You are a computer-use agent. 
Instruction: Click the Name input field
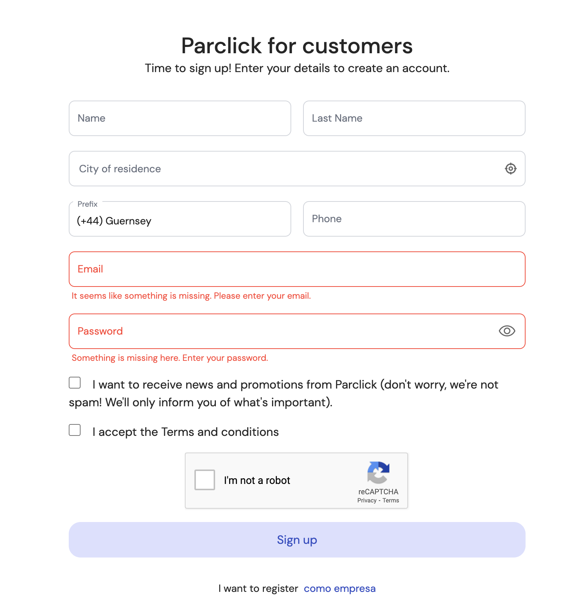click(180, 118)
